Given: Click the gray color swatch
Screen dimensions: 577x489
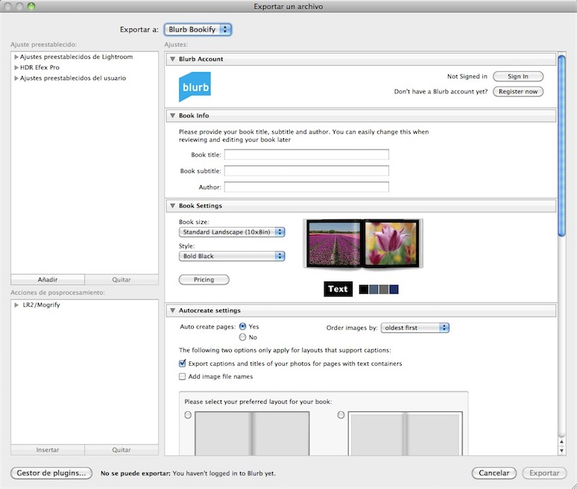Looking at the screenshot, I should coord(383,289).
